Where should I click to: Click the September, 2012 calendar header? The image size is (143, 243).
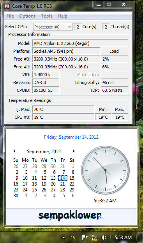click(x=44, y=152)
